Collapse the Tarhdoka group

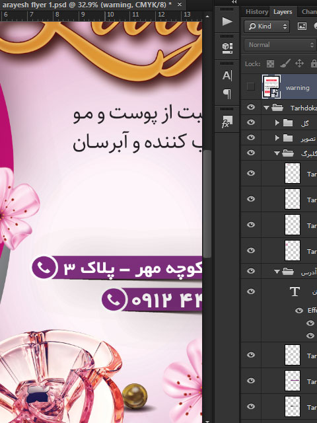click(x=266, y=108)
